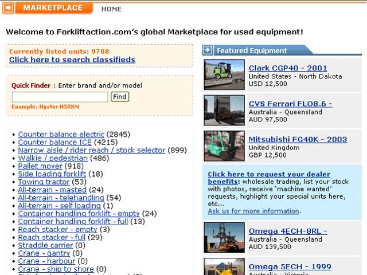
Task: Click the Find button
Action: (120, 97)
